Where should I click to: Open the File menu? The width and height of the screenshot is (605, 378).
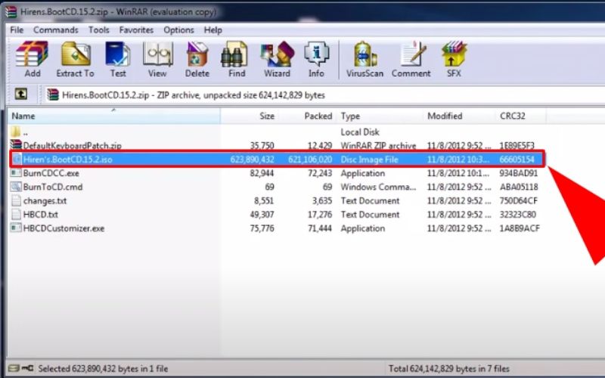[17, 30]
